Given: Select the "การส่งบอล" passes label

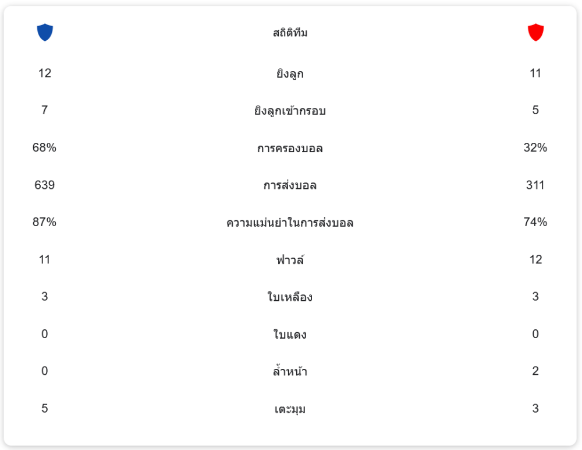Looking at the screenshot, I should pyautogui.click(x=290, y=185).
